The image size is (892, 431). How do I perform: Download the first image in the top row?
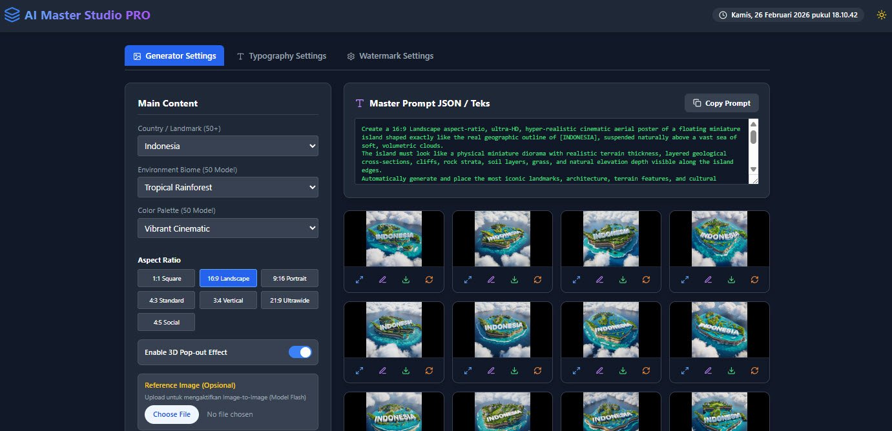406,279
